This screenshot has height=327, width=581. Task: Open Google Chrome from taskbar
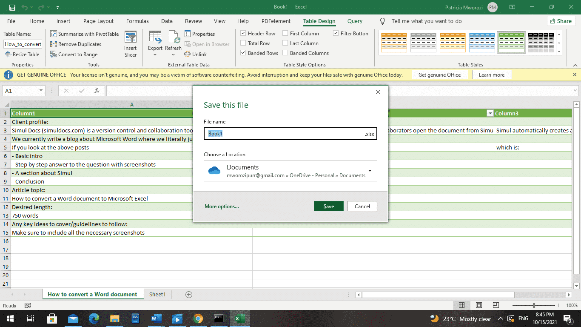[x=198, y=318]
